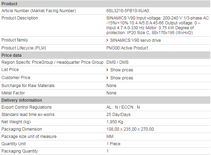Image resolution: width=211 pixels, height=155 pixels.
Task: Click the Price data section header
Action: click(105, 55)
